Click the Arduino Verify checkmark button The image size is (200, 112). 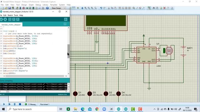pos(1,19)
